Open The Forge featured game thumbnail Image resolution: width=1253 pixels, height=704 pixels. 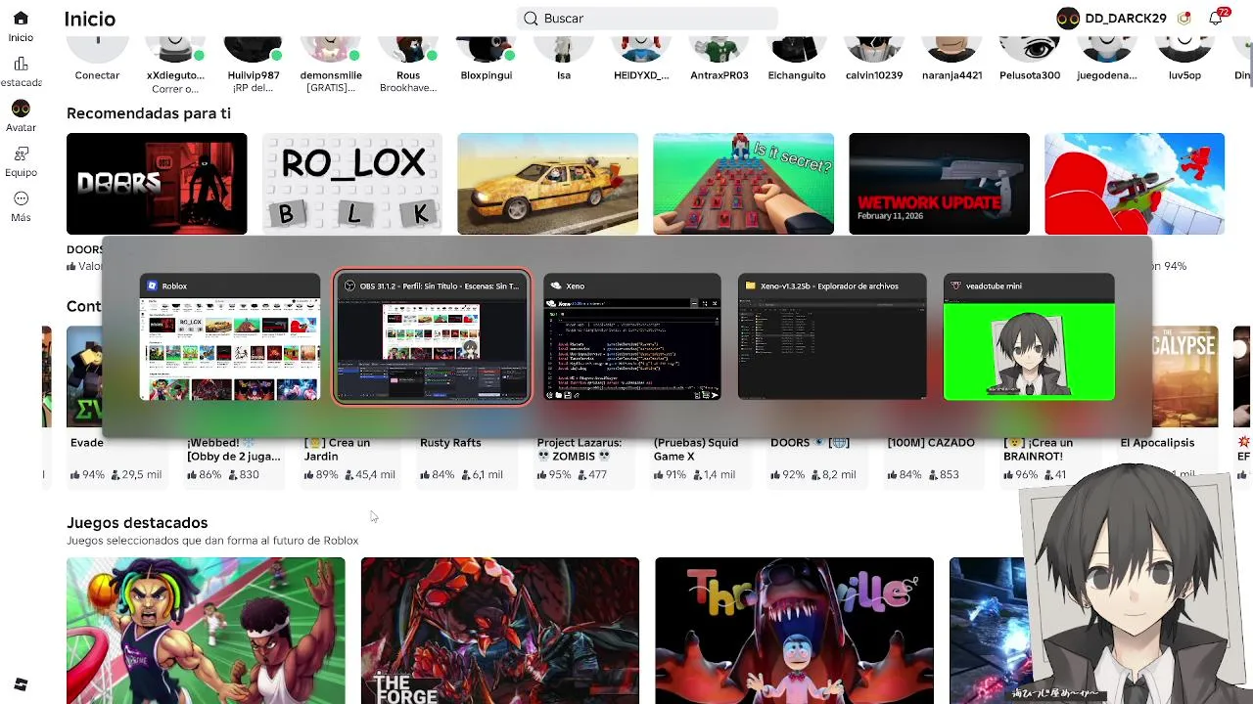coord(500,631)
